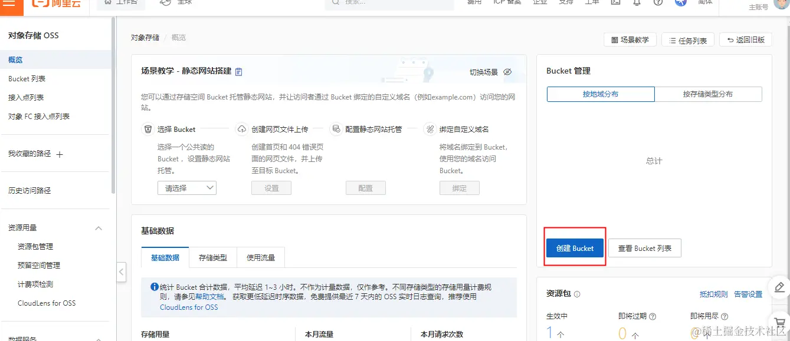Click the blue info icon in statistics notice
Viewport: 790px width, 341px height.
(x=155, y=287)
